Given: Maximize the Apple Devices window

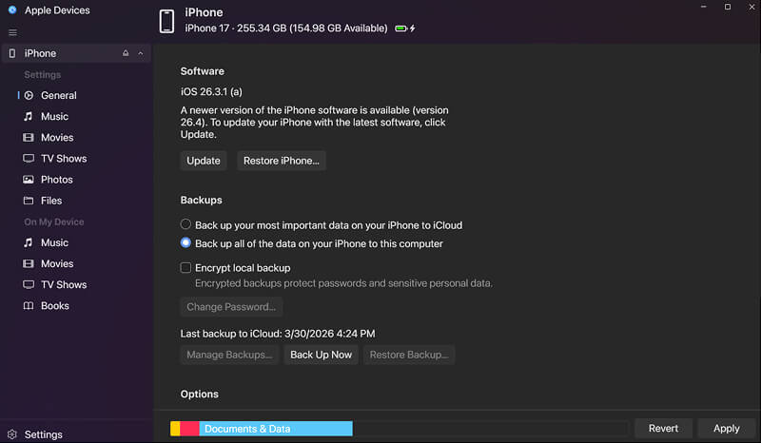Looking at the screenshot, I should [728, 7].
